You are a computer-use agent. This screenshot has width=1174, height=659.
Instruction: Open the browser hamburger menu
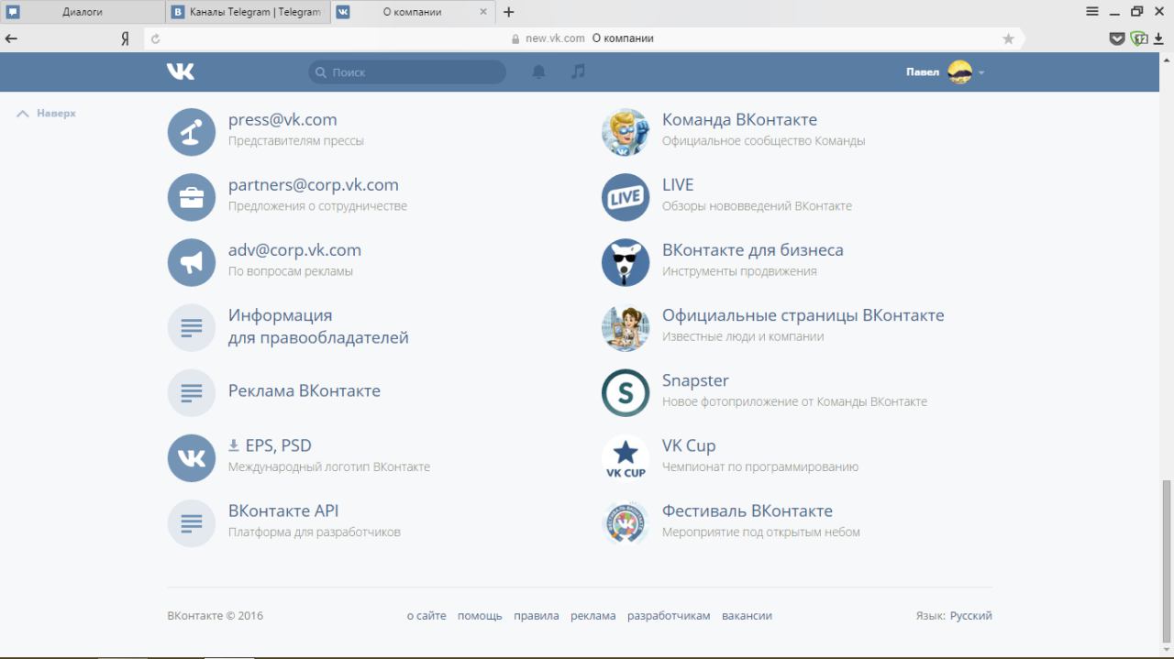pos(1091,12)
